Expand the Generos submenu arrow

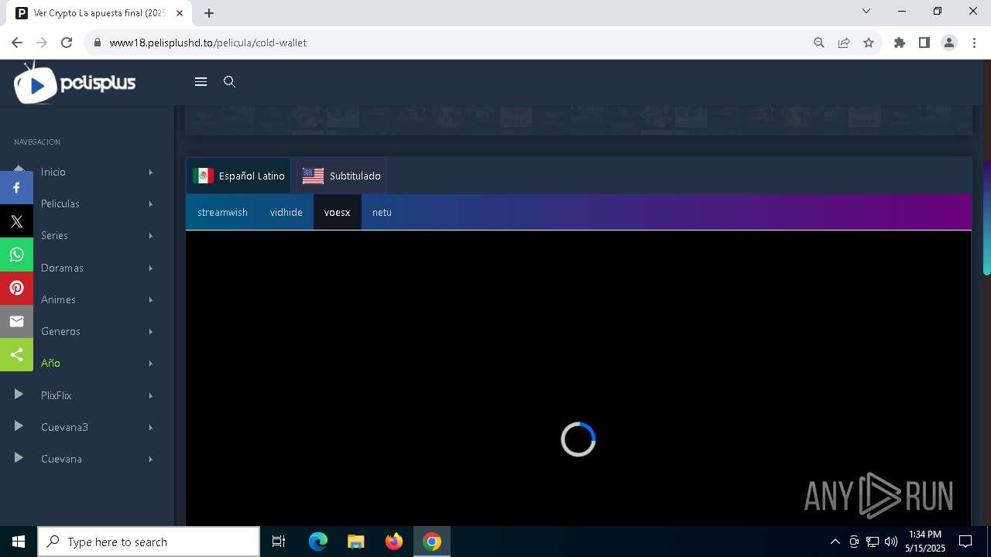pyautogui.click(x=151, y=331)
